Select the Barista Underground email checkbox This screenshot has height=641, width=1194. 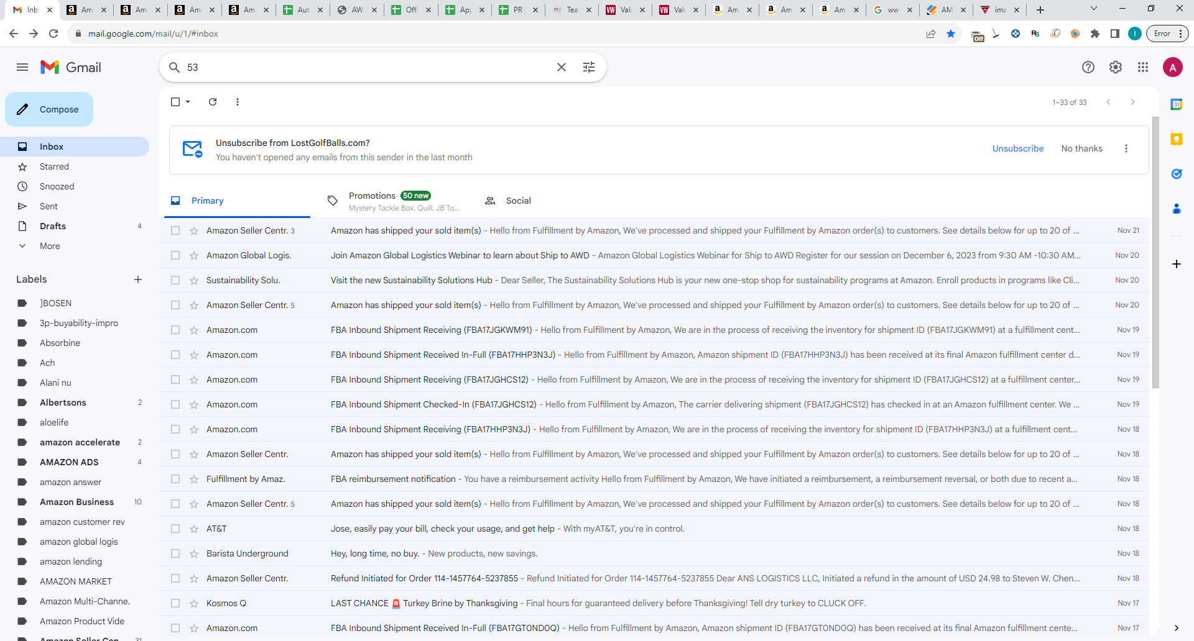(175, 553)
